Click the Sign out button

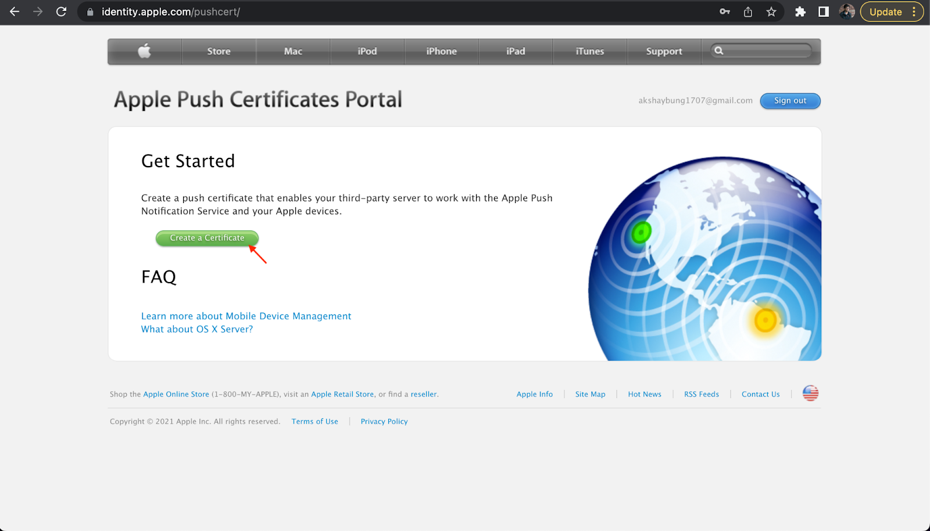click(x=790, y=100)
